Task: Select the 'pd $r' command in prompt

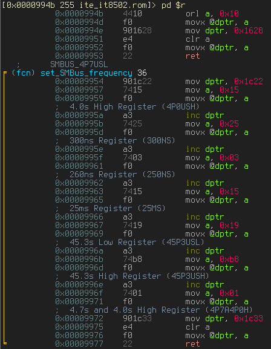Action: 173,5
